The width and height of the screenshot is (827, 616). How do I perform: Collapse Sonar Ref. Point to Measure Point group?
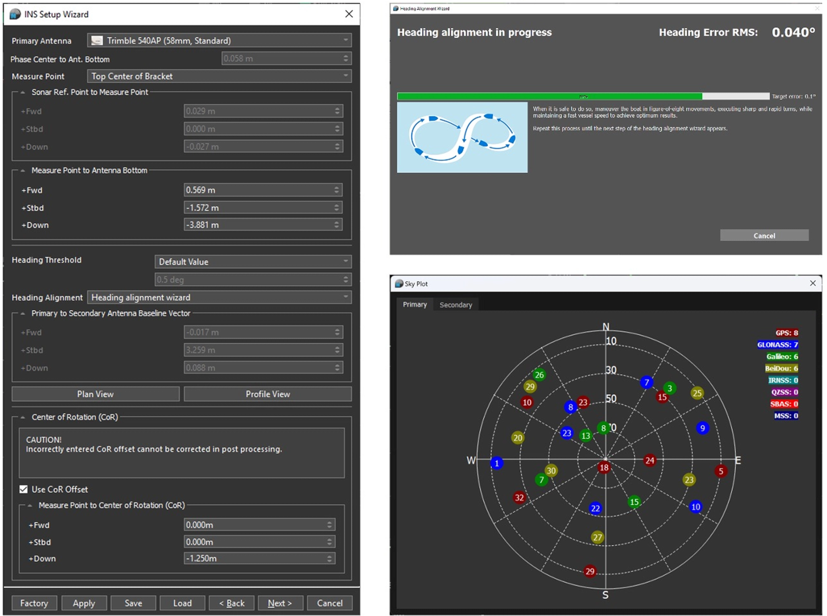23,92
